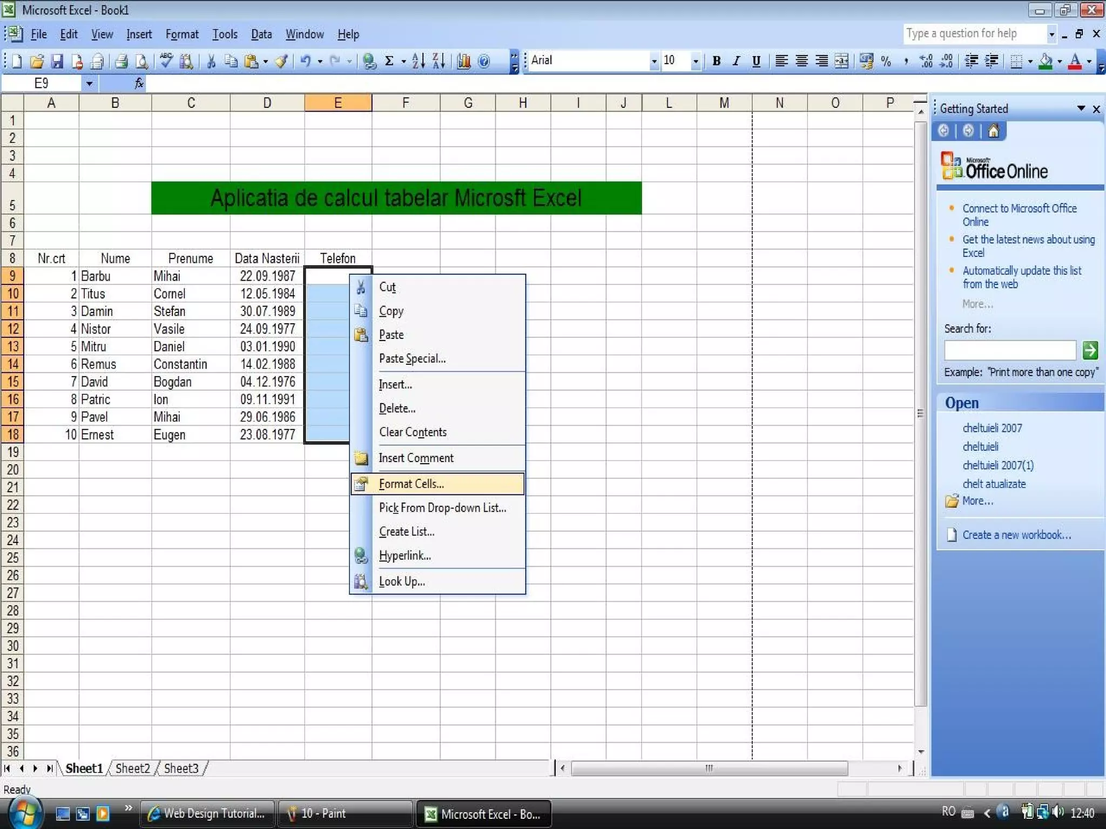Click the Increase Decimal icon

926,61
